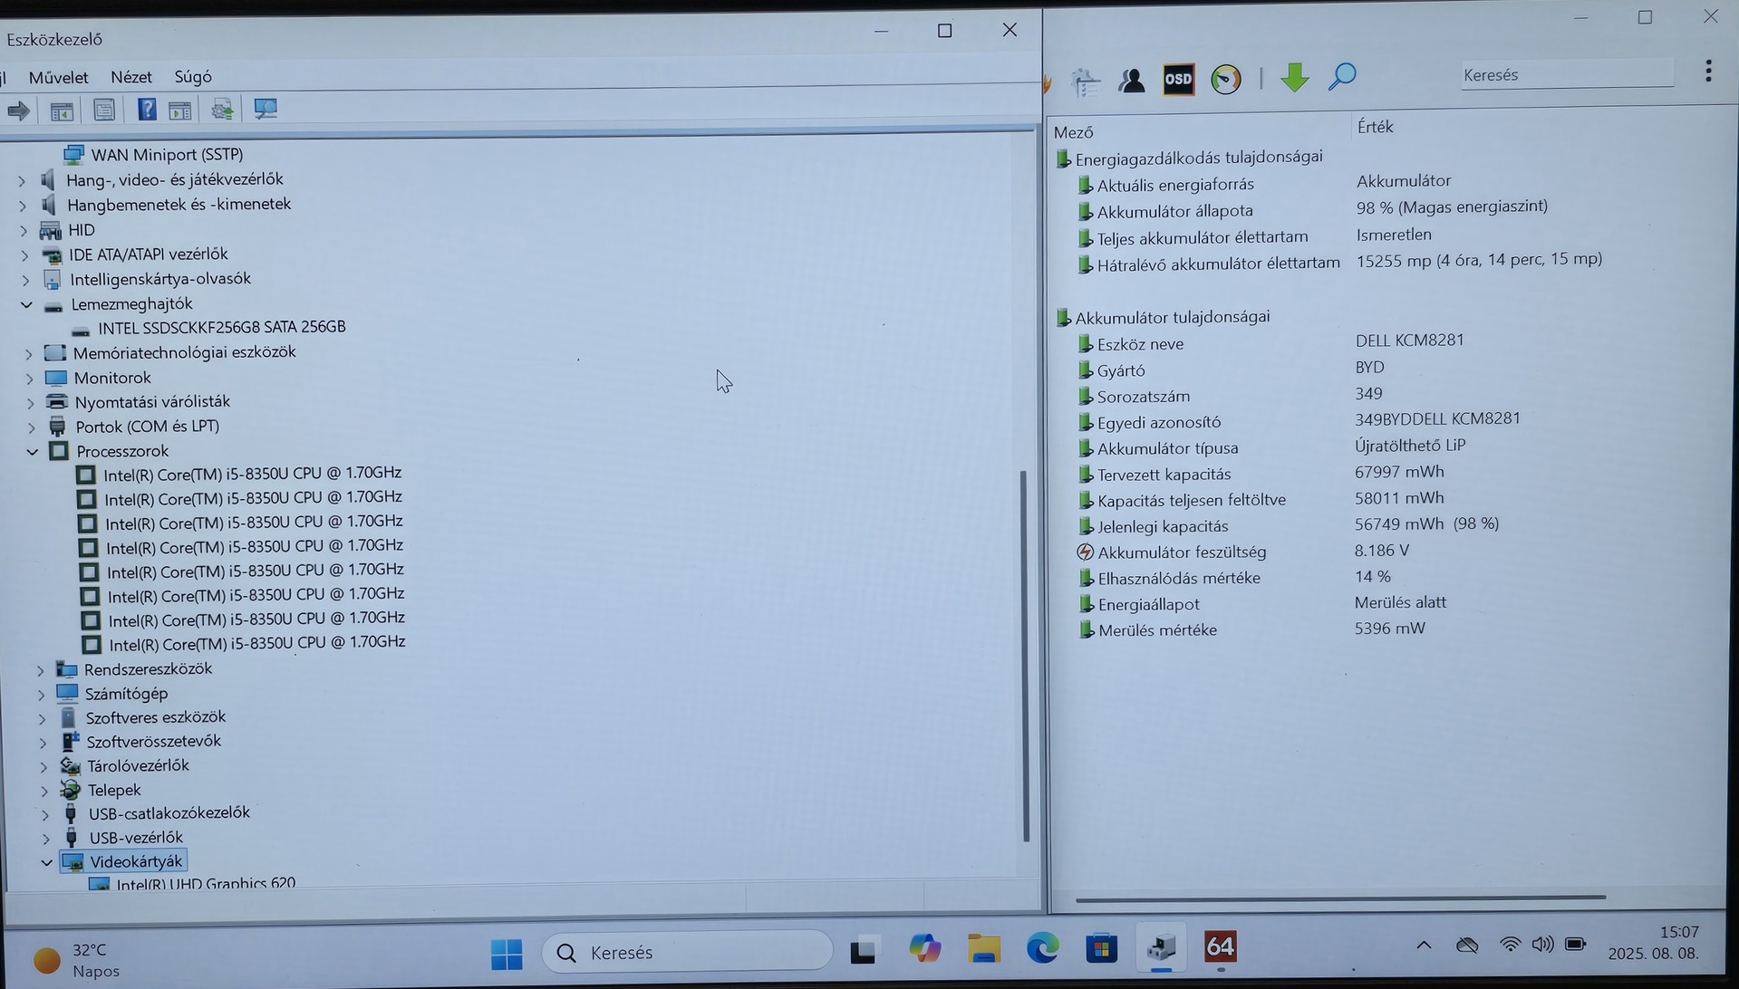The image size is (1739, 989).
Task: Click the clock and date in taskbar
Action: [1653, 943]
